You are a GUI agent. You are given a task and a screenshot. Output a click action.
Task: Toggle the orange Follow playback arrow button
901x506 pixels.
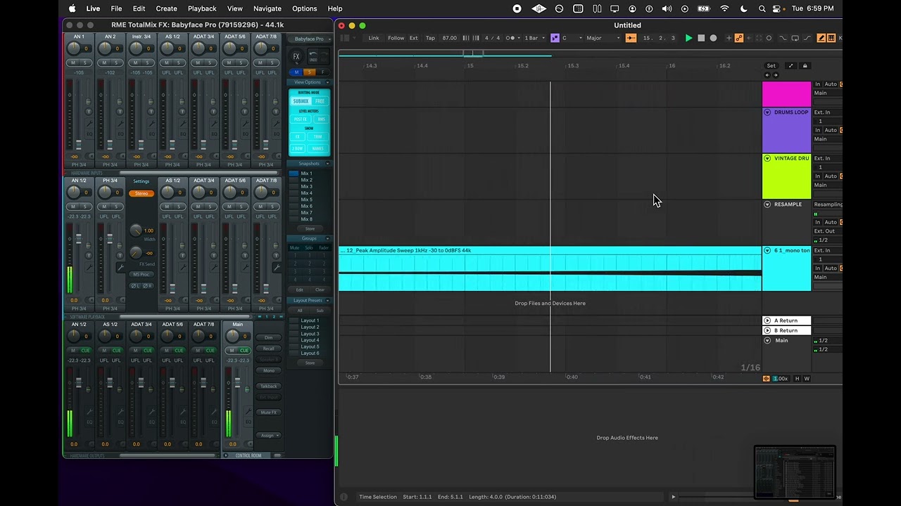(631, 38)
